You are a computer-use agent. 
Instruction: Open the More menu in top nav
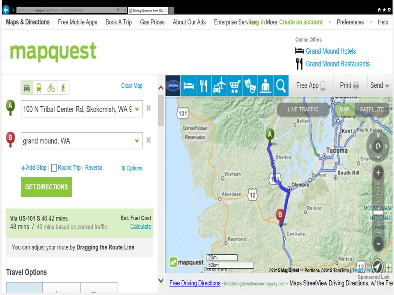tap(271, 22)
